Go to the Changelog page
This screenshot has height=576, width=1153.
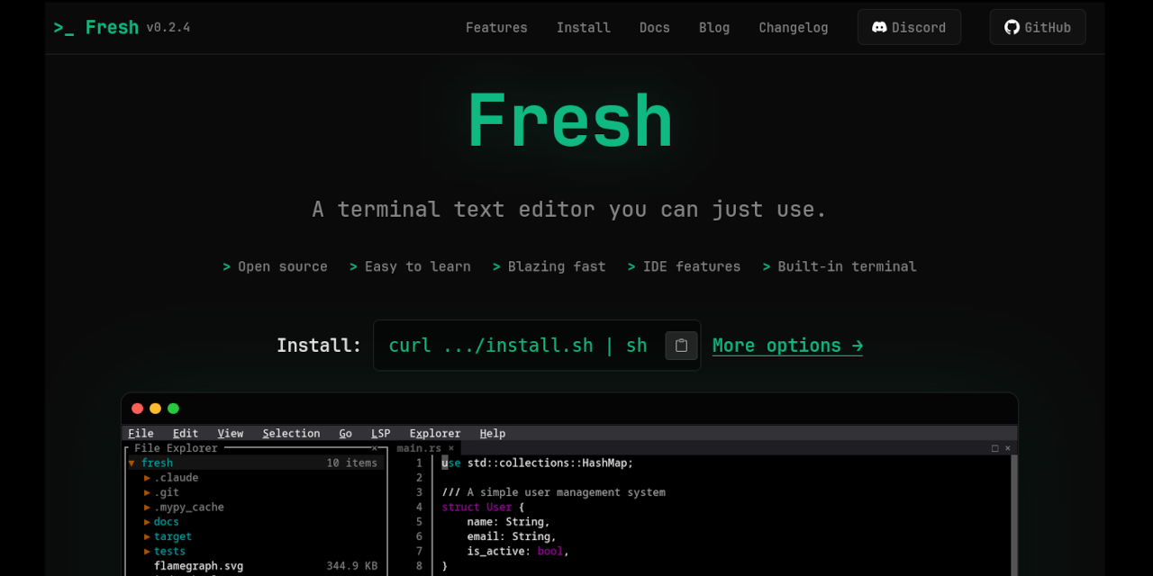point(793,27)
